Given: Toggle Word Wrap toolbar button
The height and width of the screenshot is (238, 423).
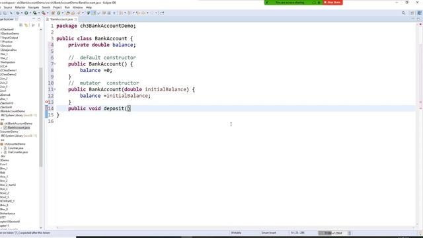Looking at the screenshot, I should [x=98, y=13].
